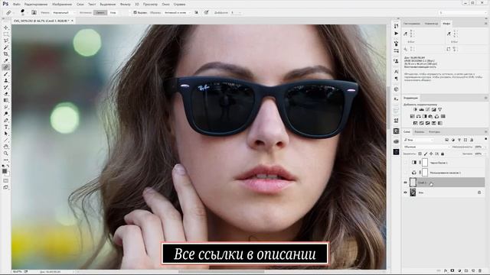Image resolution: width=490 pixels, height=275 pixels.
Task: Select the Type tool
Action: coord(6,127)
